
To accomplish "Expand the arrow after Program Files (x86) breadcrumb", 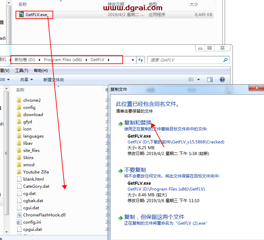I will coord(87,60).
